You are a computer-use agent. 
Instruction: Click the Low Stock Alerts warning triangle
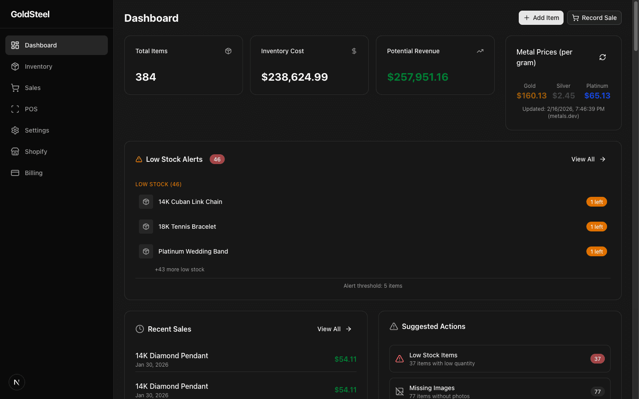(x=138, y=159)
